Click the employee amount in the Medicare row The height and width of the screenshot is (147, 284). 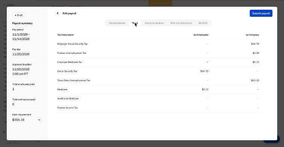(x=205, y=89)
